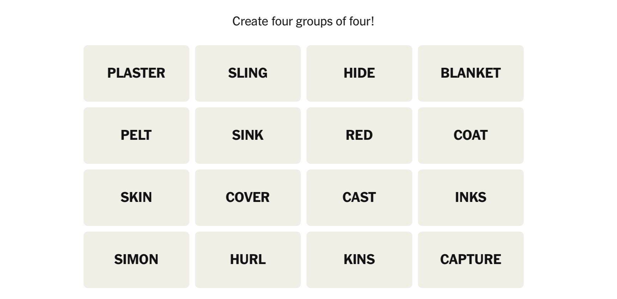
Task: Click the SLING tile
Action: click(x=248, y=73)
